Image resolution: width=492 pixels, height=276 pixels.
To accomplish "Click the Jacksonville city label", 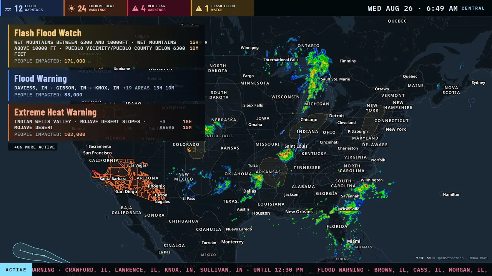I will click(x=349, y=209).
